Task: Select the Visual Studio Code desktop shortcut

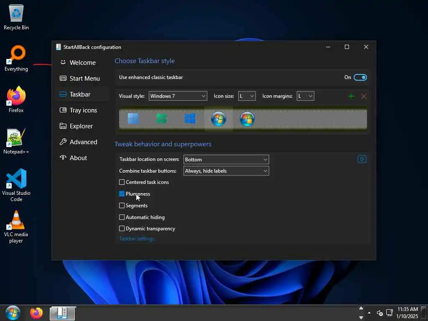Action: (x=16, y=185)
